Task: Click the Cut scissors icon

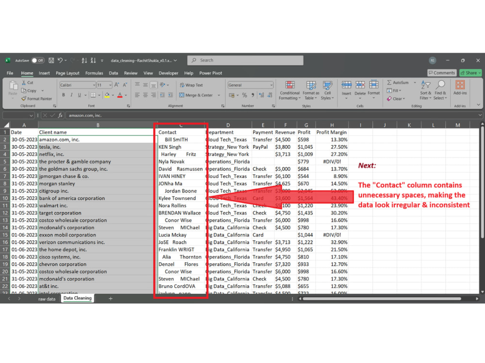Action: (24, 83)
